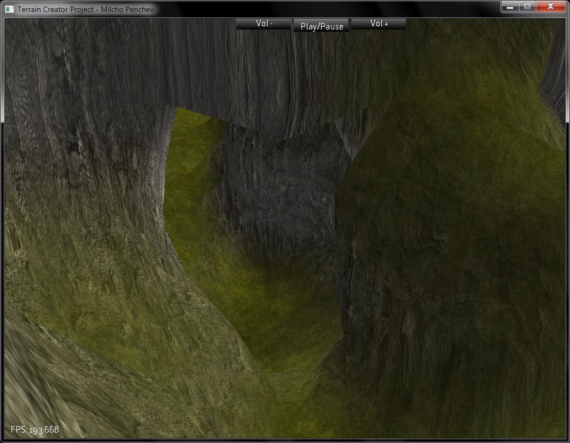Raise the volume with Vol + button
This screenshot has width=570, height=443.
(x=379, y=23)
